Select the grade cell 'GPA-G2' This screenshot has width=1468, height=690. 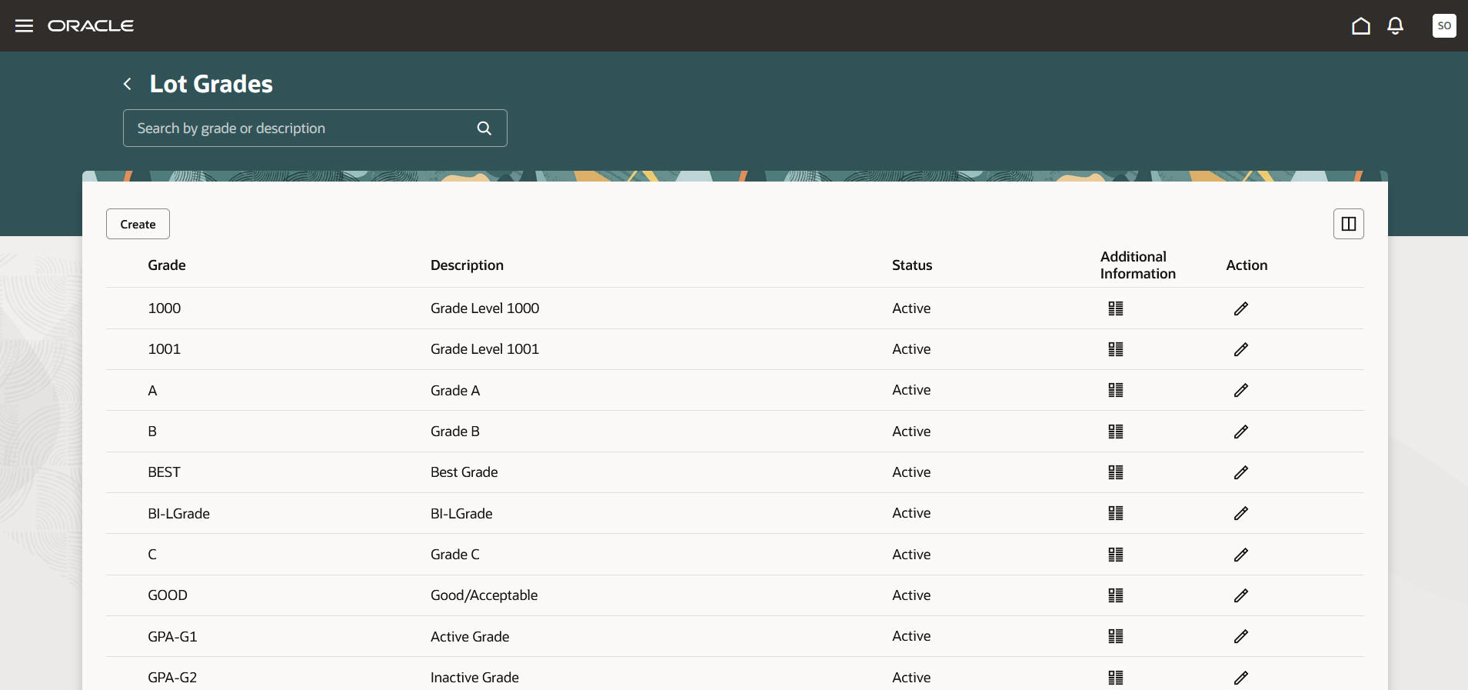pyautogui.click(x=172, y=678)
